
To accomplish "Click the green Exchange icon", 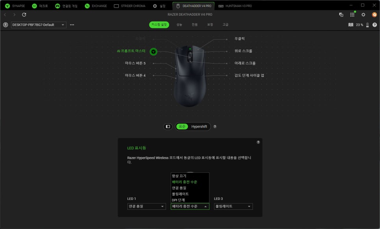I will point(87,6).
